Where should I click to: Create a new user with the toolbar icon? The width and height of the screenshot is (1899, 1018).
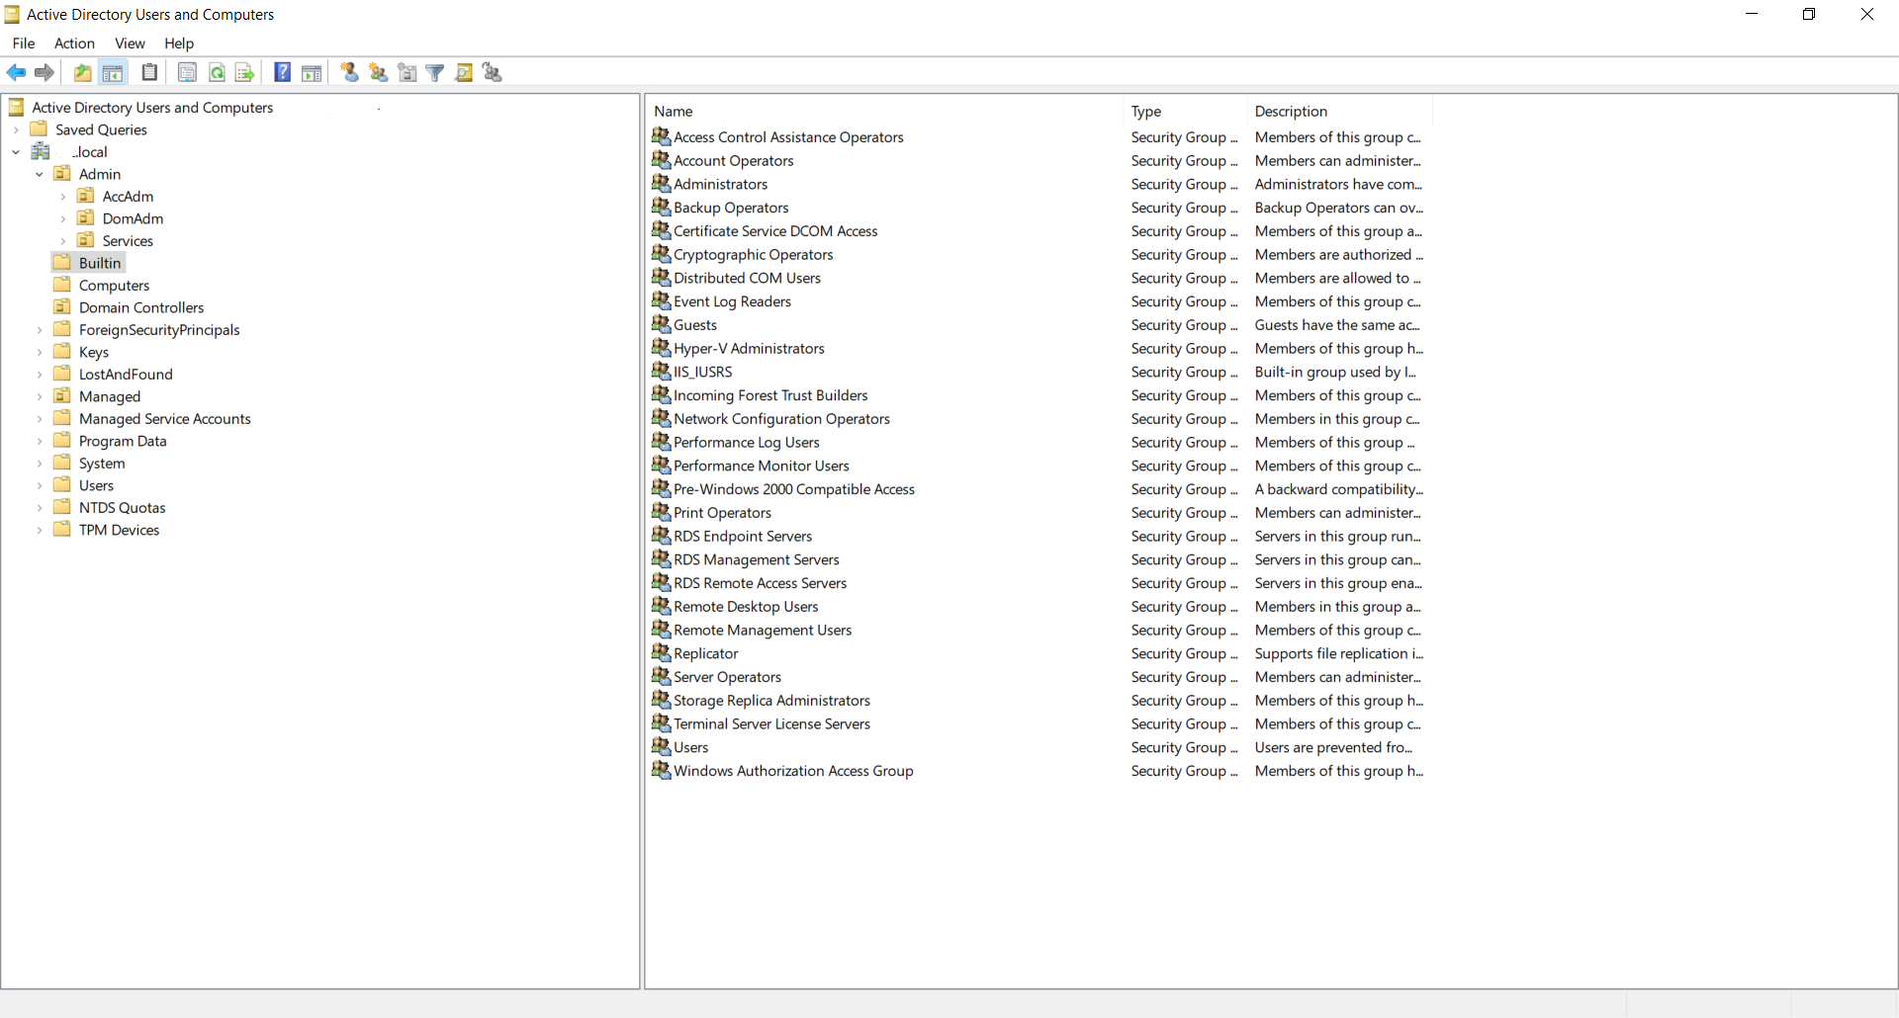click(349, 72)
